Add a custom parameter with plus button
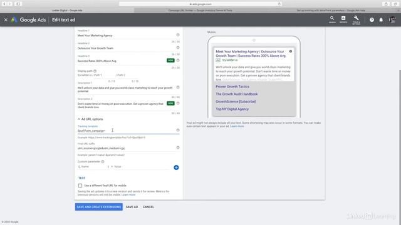The image size is (401, 225). pos(176,167)
